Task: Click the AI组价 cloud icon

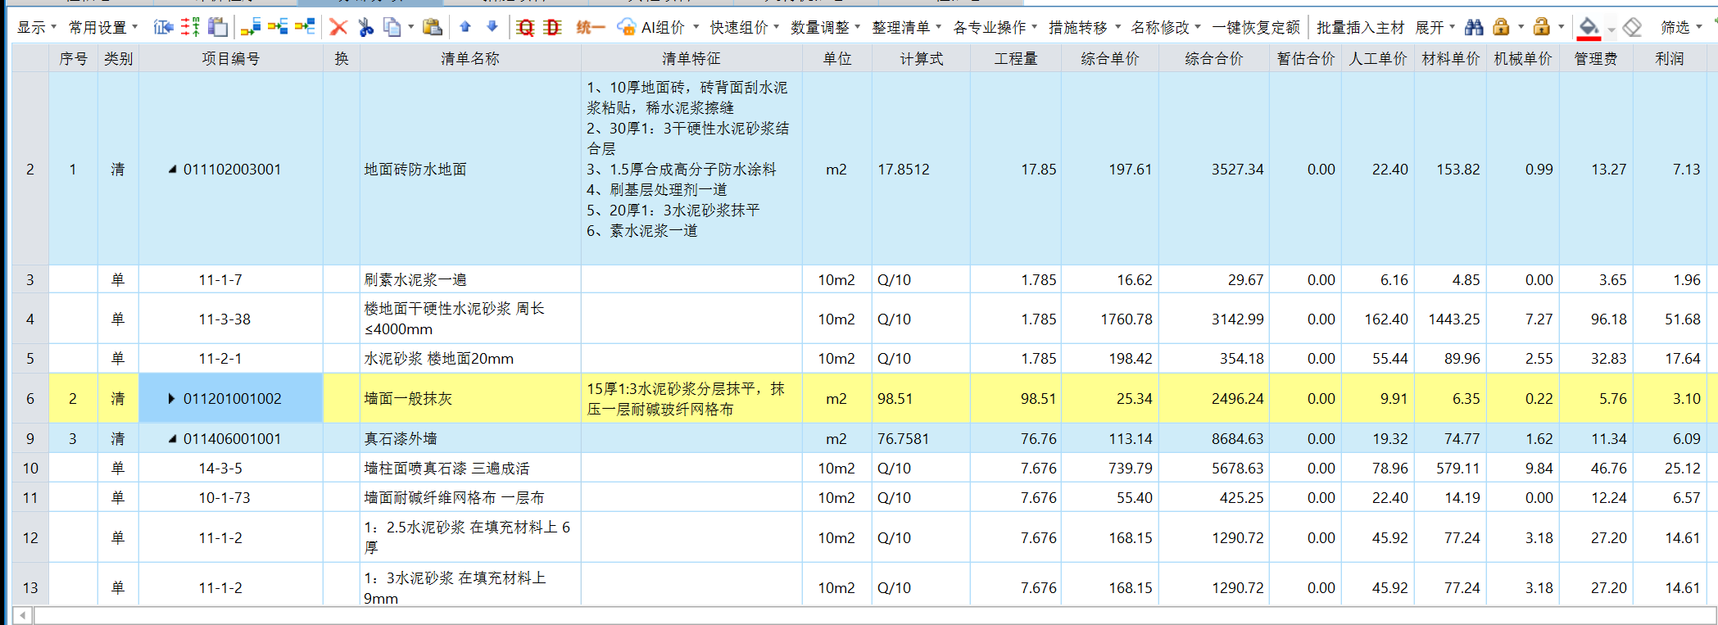Action: coord(626,27)
